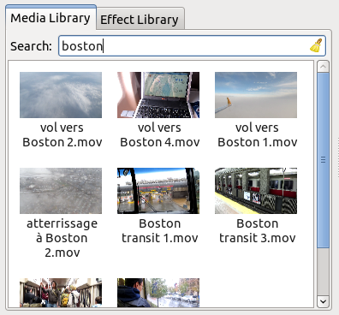Click the 'vol vers Boston 1.mov' filename

click(x=257, y=134)
